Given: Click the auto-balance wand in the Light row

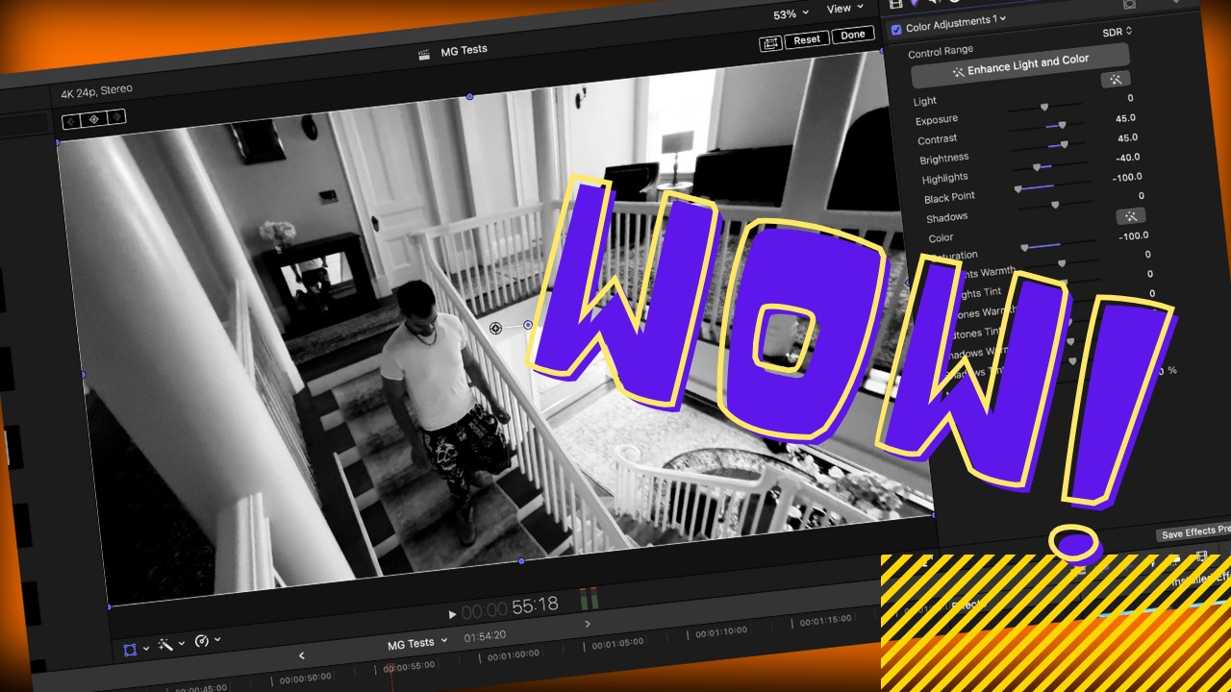Looking at the screenshot, I should 1115,80.
